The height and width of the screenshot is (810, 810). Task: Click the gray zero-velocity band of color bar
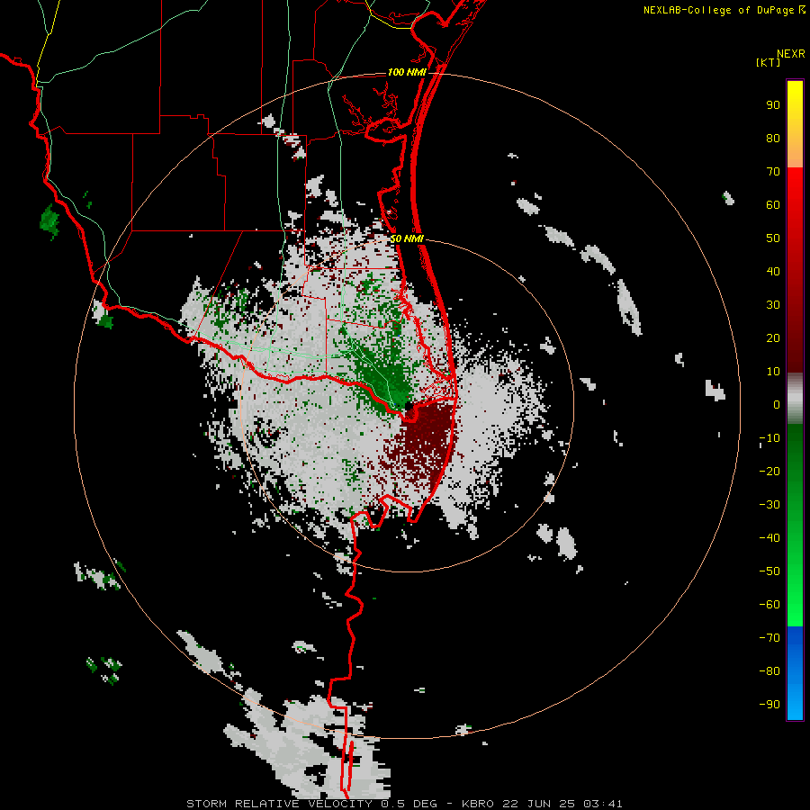click(x=795, y=399)
